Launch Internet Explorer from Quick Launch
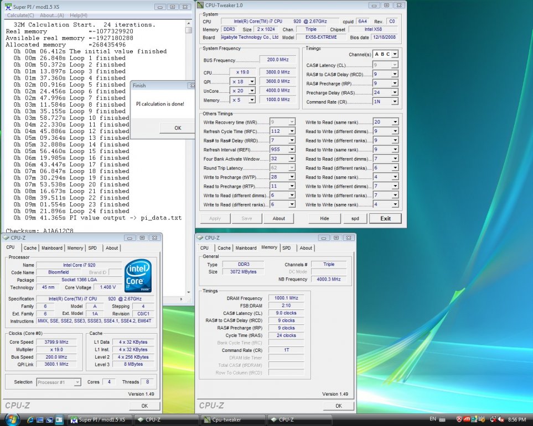This screenshot has width=533, height=426. tap(30, 420)
